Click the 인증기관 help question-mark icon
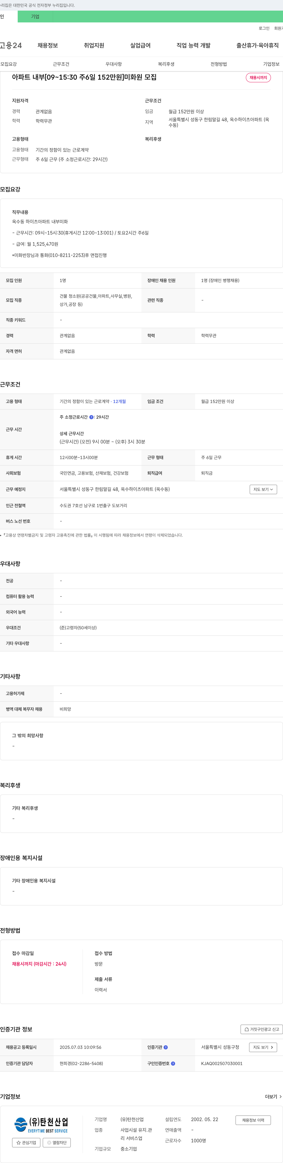Image resolution: width=283 pixels, height=1163 pixels. [x=166, y=1047]
